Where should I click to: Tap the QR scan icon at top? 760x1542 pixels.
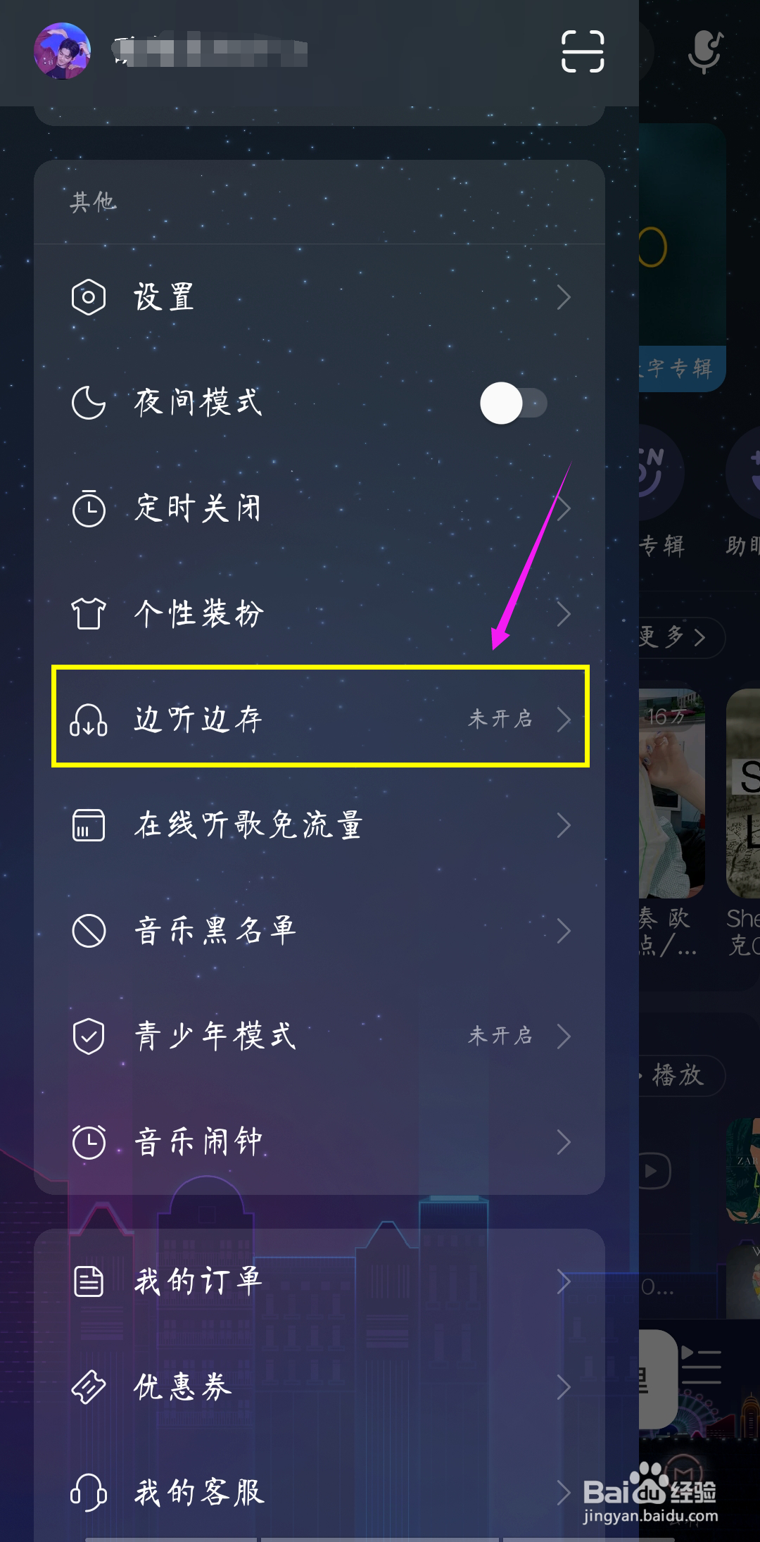(x=583, y=51)
